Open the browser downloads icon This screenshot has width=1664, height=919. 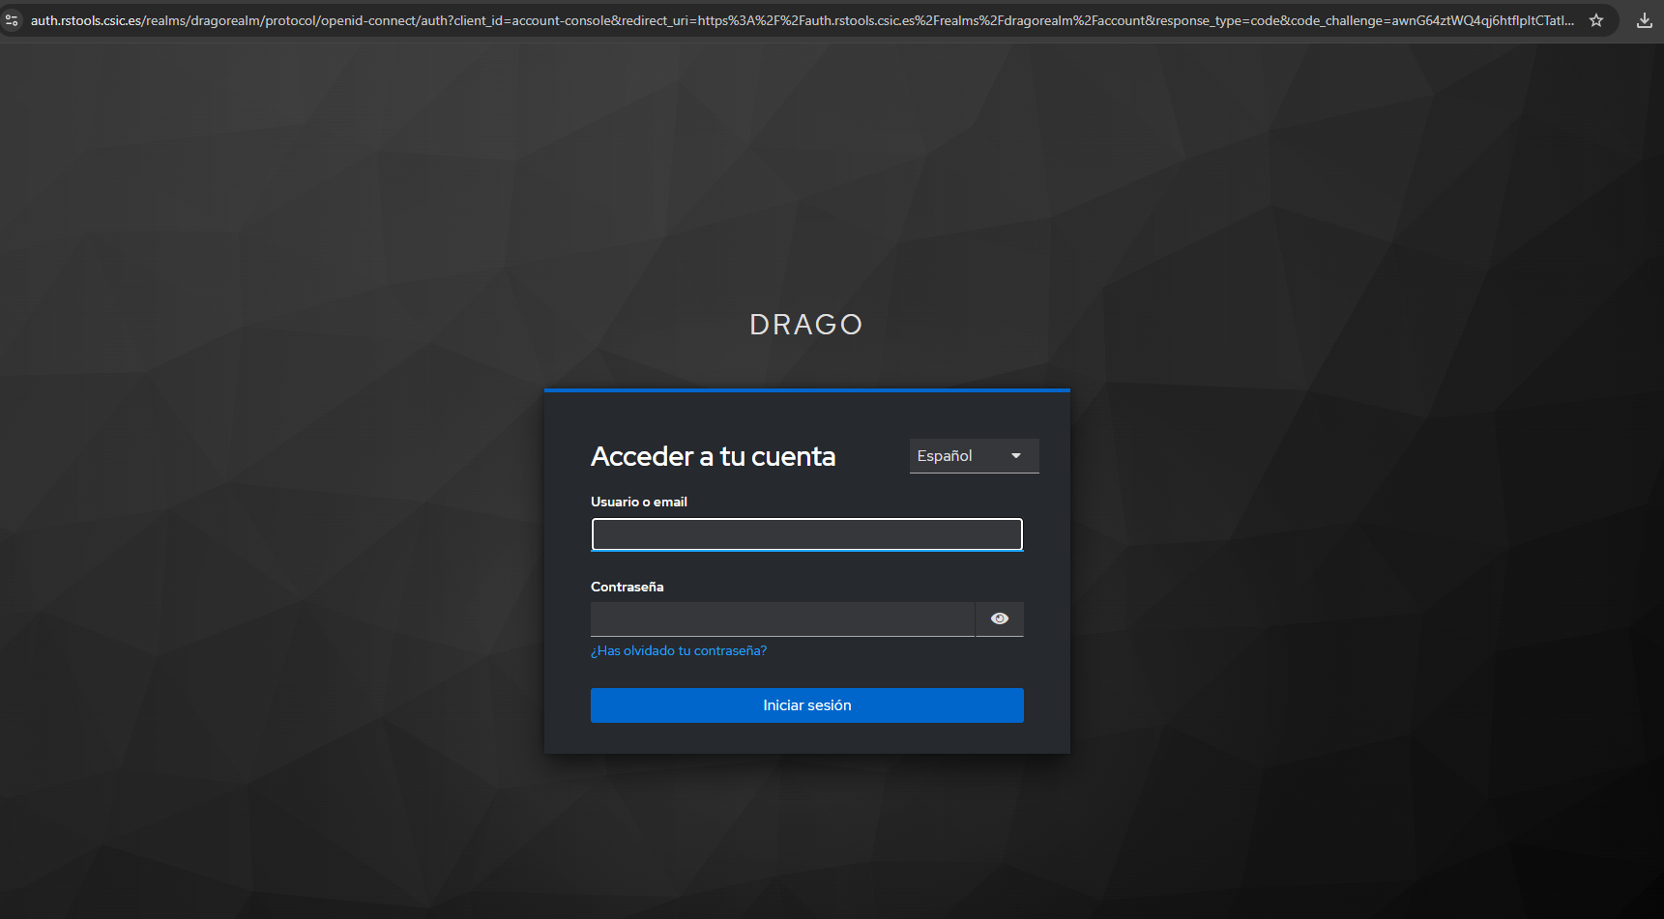point(1644,20)
